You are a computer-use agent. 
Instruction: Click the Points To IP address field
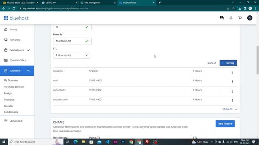72,41
